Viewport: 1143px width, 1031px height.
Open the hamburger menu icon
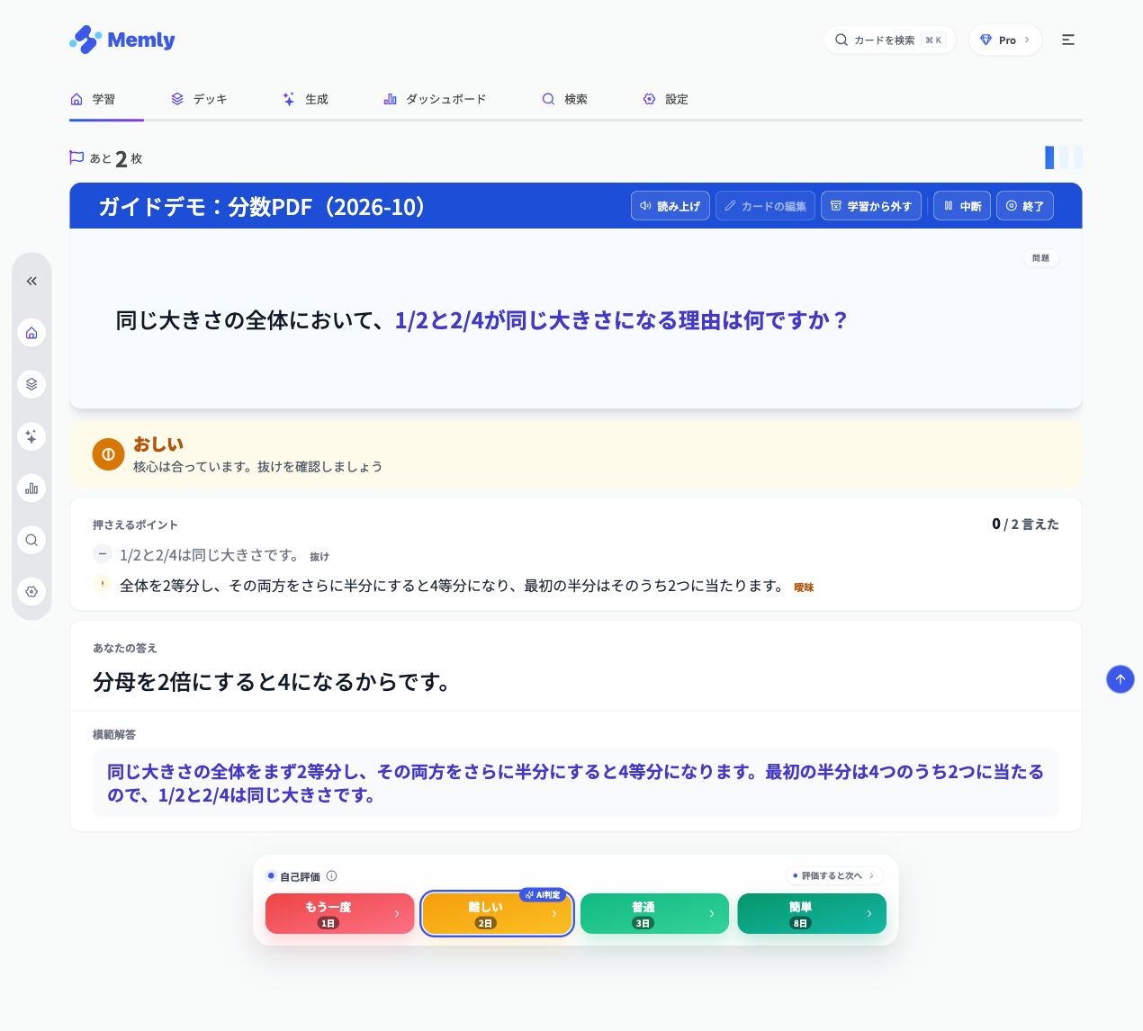1067,40
